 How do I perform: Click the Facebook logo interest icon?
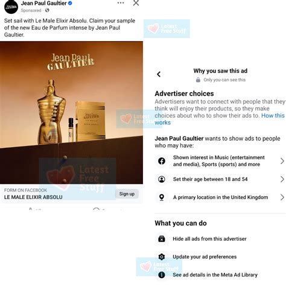162,161
